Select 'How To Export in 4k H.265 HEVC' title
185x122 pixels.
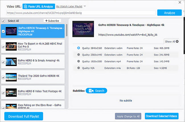pos(40,45)
